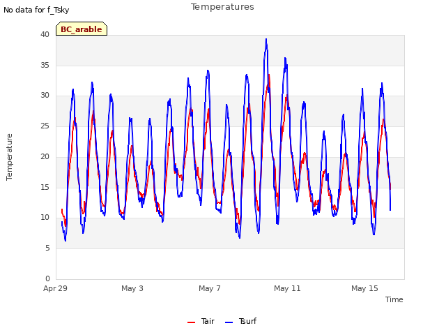This screenshot has height=335, width=446.
Task: Click the 0 y-axis tick label
Action: coord(47,278)
